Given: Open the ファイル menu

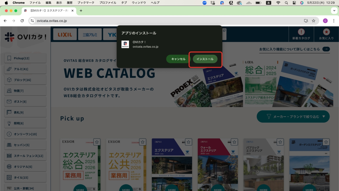Looking at the screenshot, I should 35,3.
